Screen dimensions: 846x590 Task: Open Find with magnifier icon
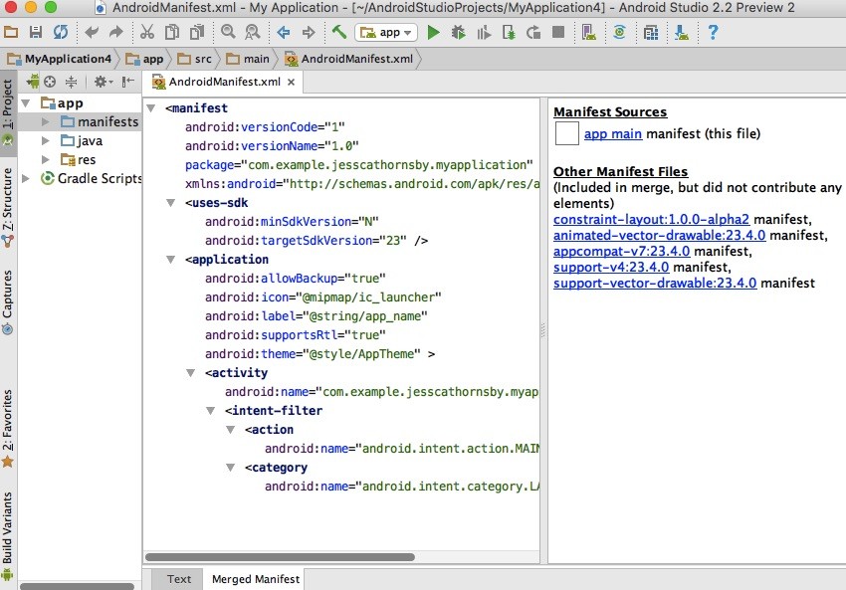(228, 33)
